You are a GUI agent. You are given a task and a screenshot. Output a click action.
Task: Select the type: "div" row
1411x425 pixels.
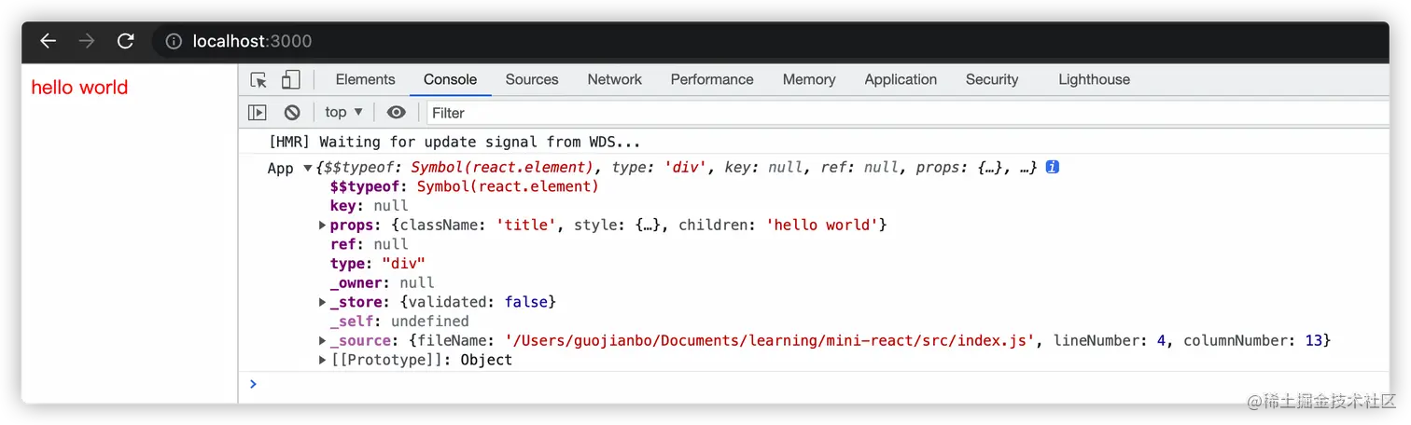tap(377, 264)
